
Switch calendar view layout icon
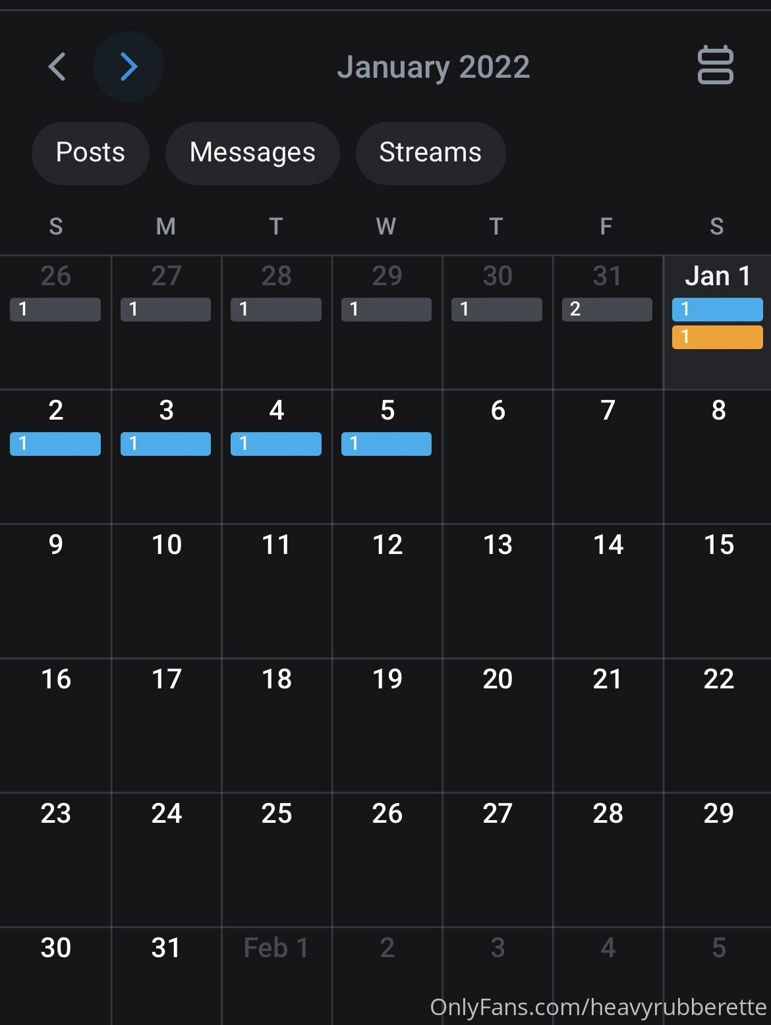(x=715, y=65)
